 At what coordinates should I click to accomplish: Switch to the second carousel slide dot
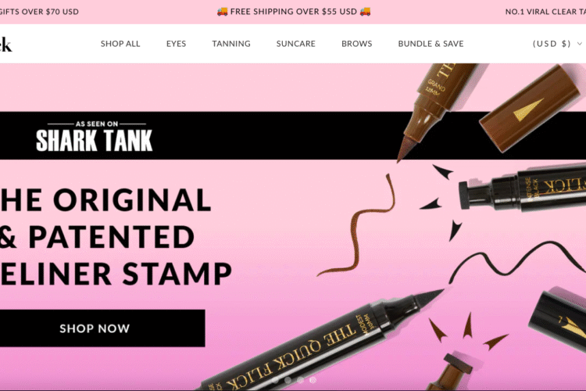288,380
